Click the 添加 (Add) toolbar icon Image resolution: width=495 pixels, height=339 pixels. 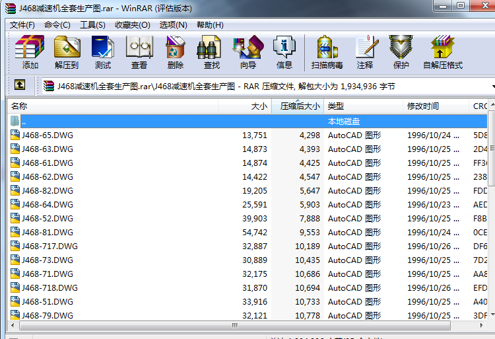[x=30, y=48]
